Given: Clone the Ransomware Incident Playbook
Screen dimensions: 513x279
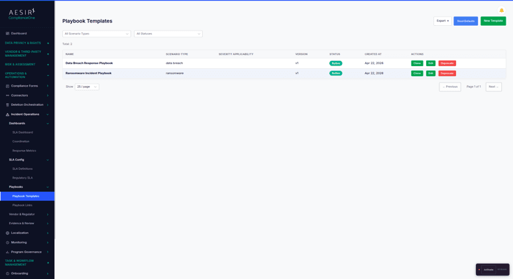Looking at the screenshot, I should pyautogui.click(x=417, y=73).
